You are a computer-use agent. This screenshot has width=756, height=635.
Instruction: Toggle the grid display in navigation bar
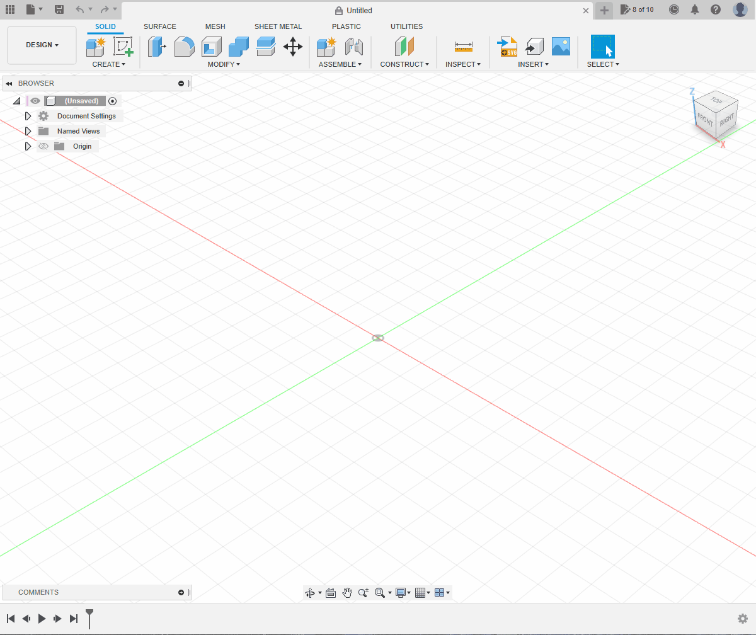tap(420, 592)
